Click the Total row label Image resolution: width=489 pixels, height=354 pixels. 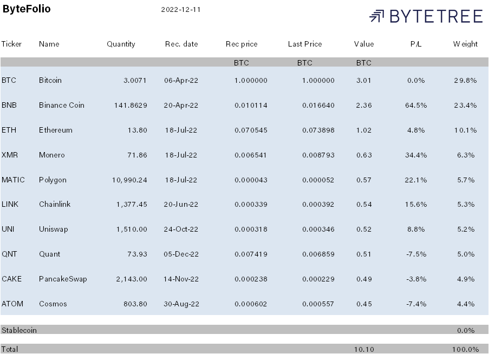click(x=10, y=349)
